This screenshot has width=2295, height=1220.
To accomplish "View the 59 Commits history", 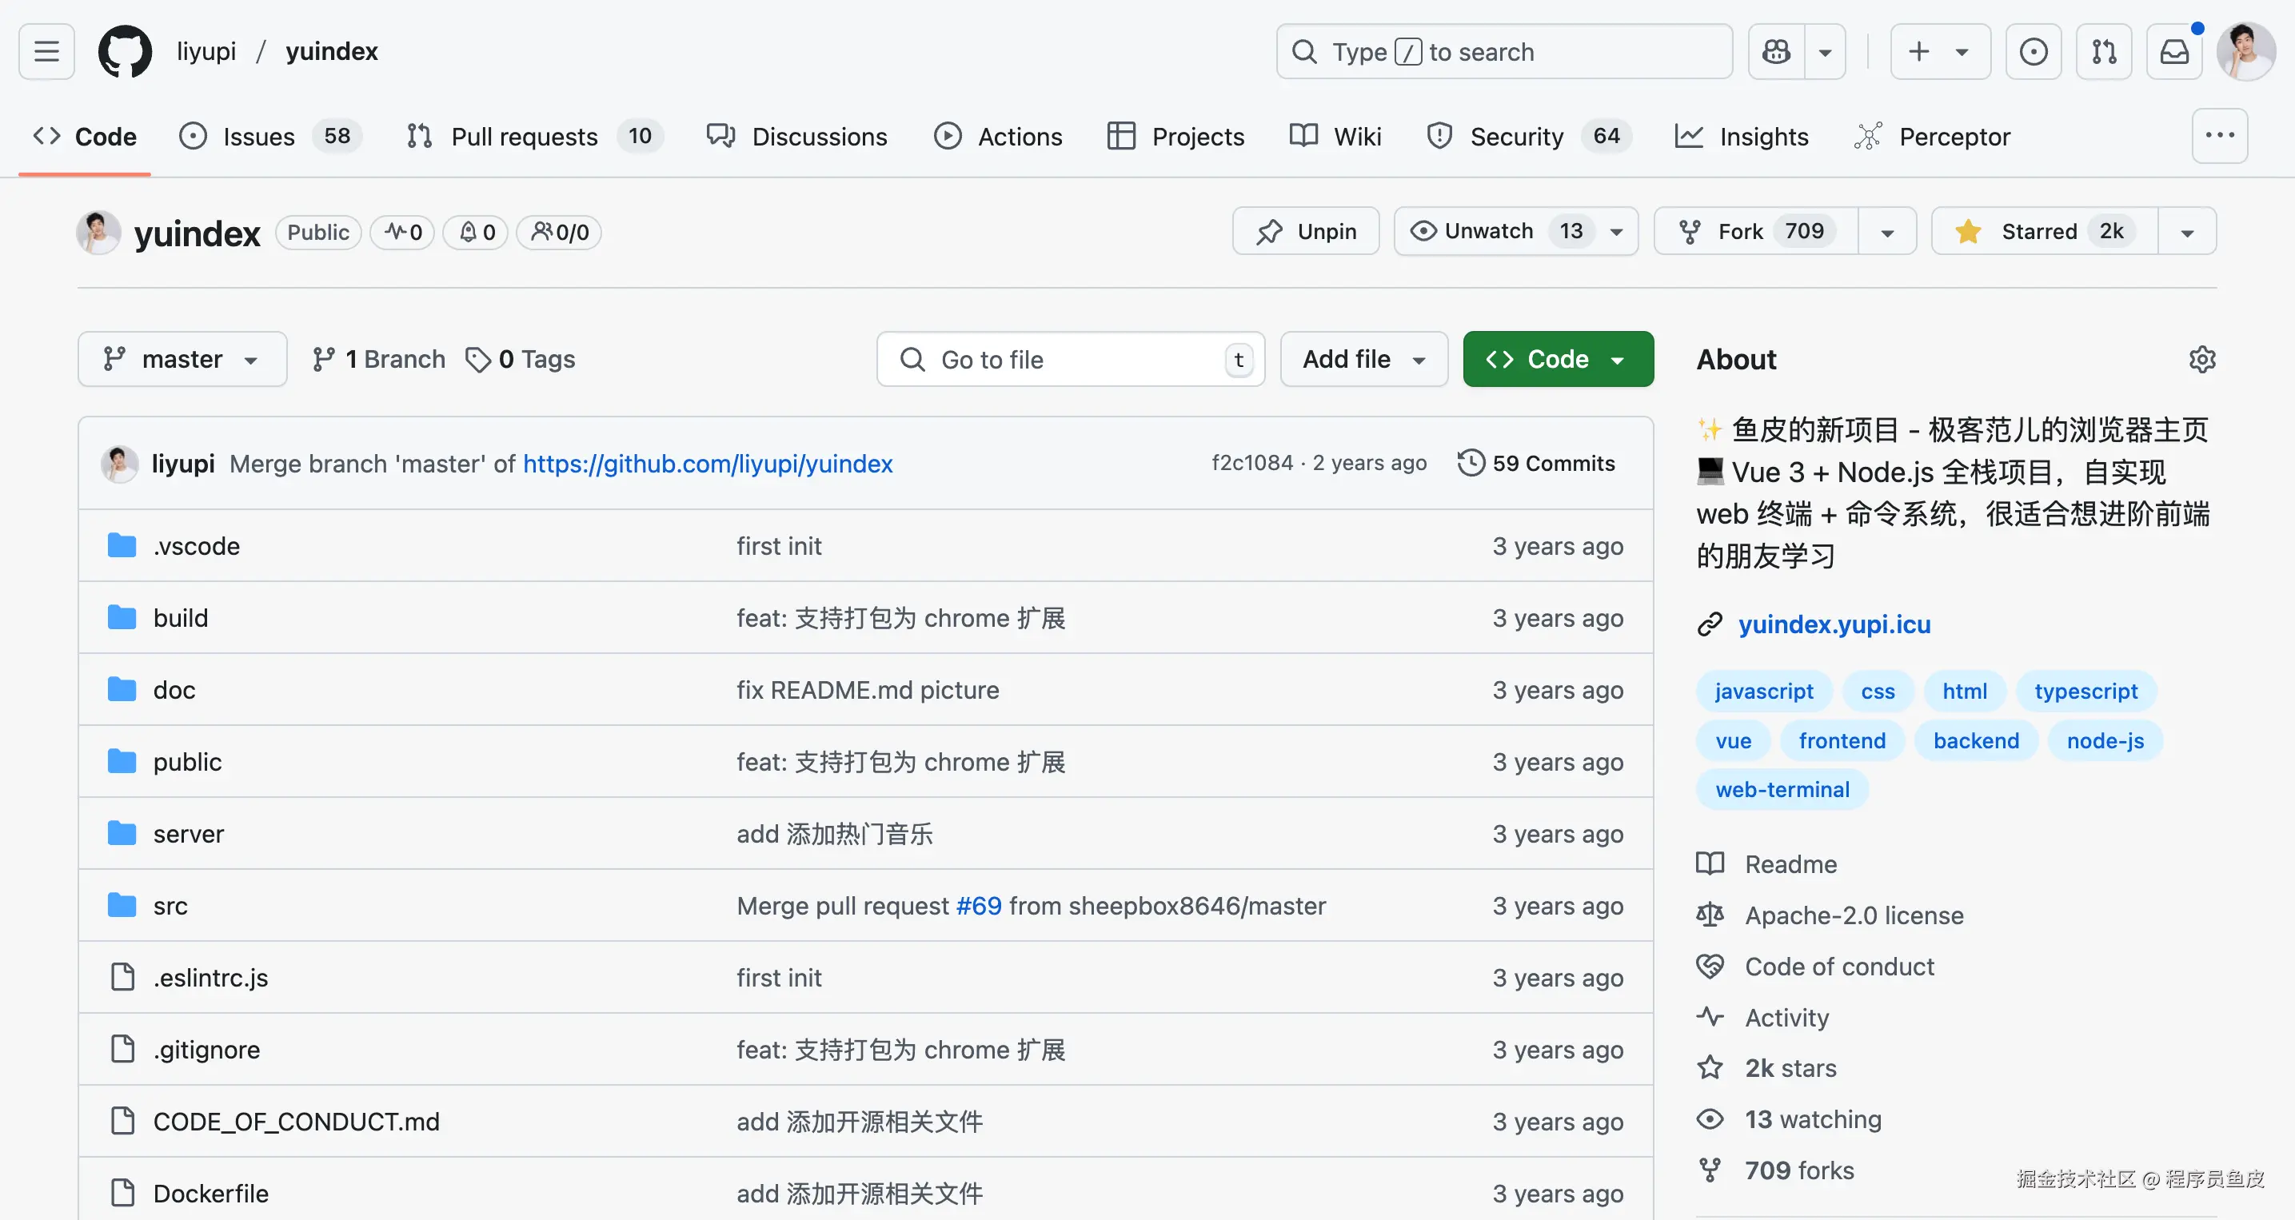I will pyautogui.click(x=1537, y=463).
